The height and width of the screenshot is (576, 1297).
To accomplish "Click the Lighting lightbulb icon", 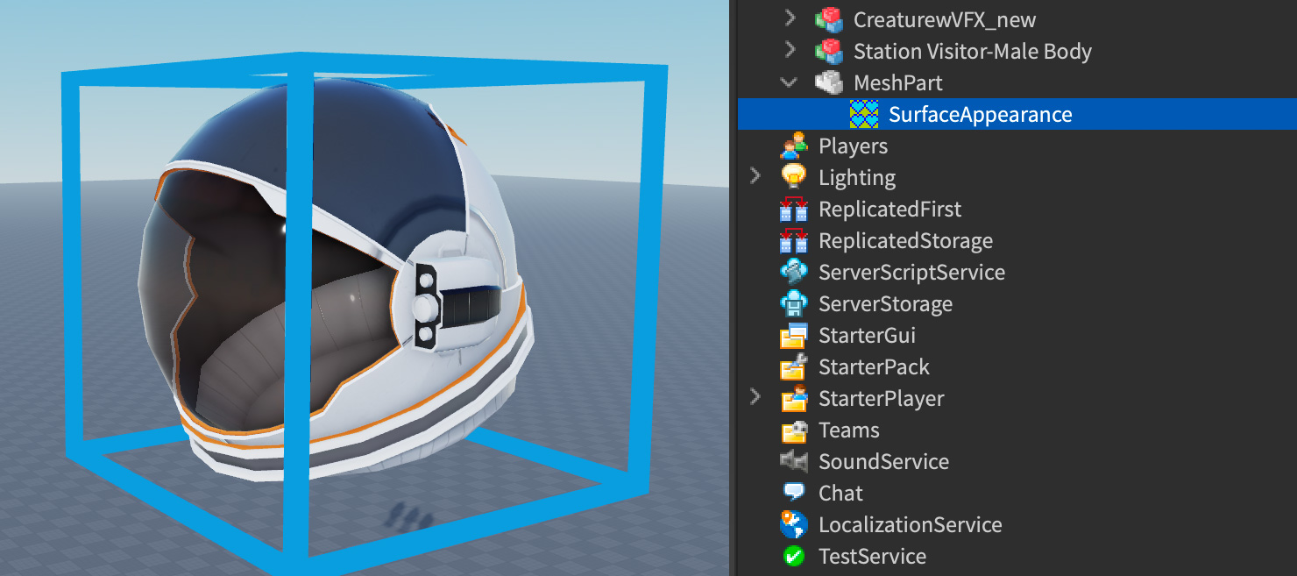I will point(793,177).
